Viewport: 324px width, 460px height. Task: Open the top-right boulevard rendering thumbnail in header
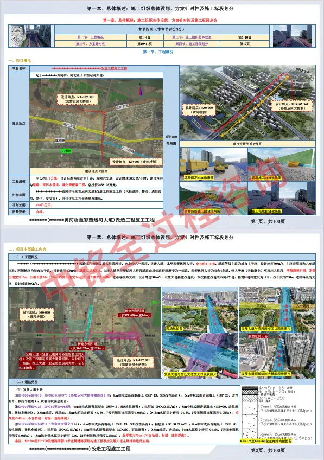click(x=293, y=36)
